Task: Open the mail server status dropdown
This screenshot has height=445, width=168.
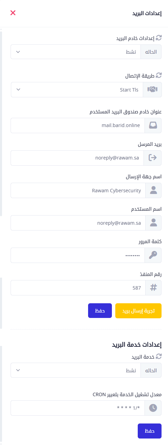Action: click(76, 52)
